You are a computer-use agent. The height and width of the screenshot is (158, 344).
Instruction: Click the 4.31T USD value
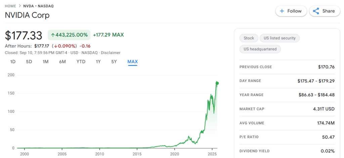point(324,109)
